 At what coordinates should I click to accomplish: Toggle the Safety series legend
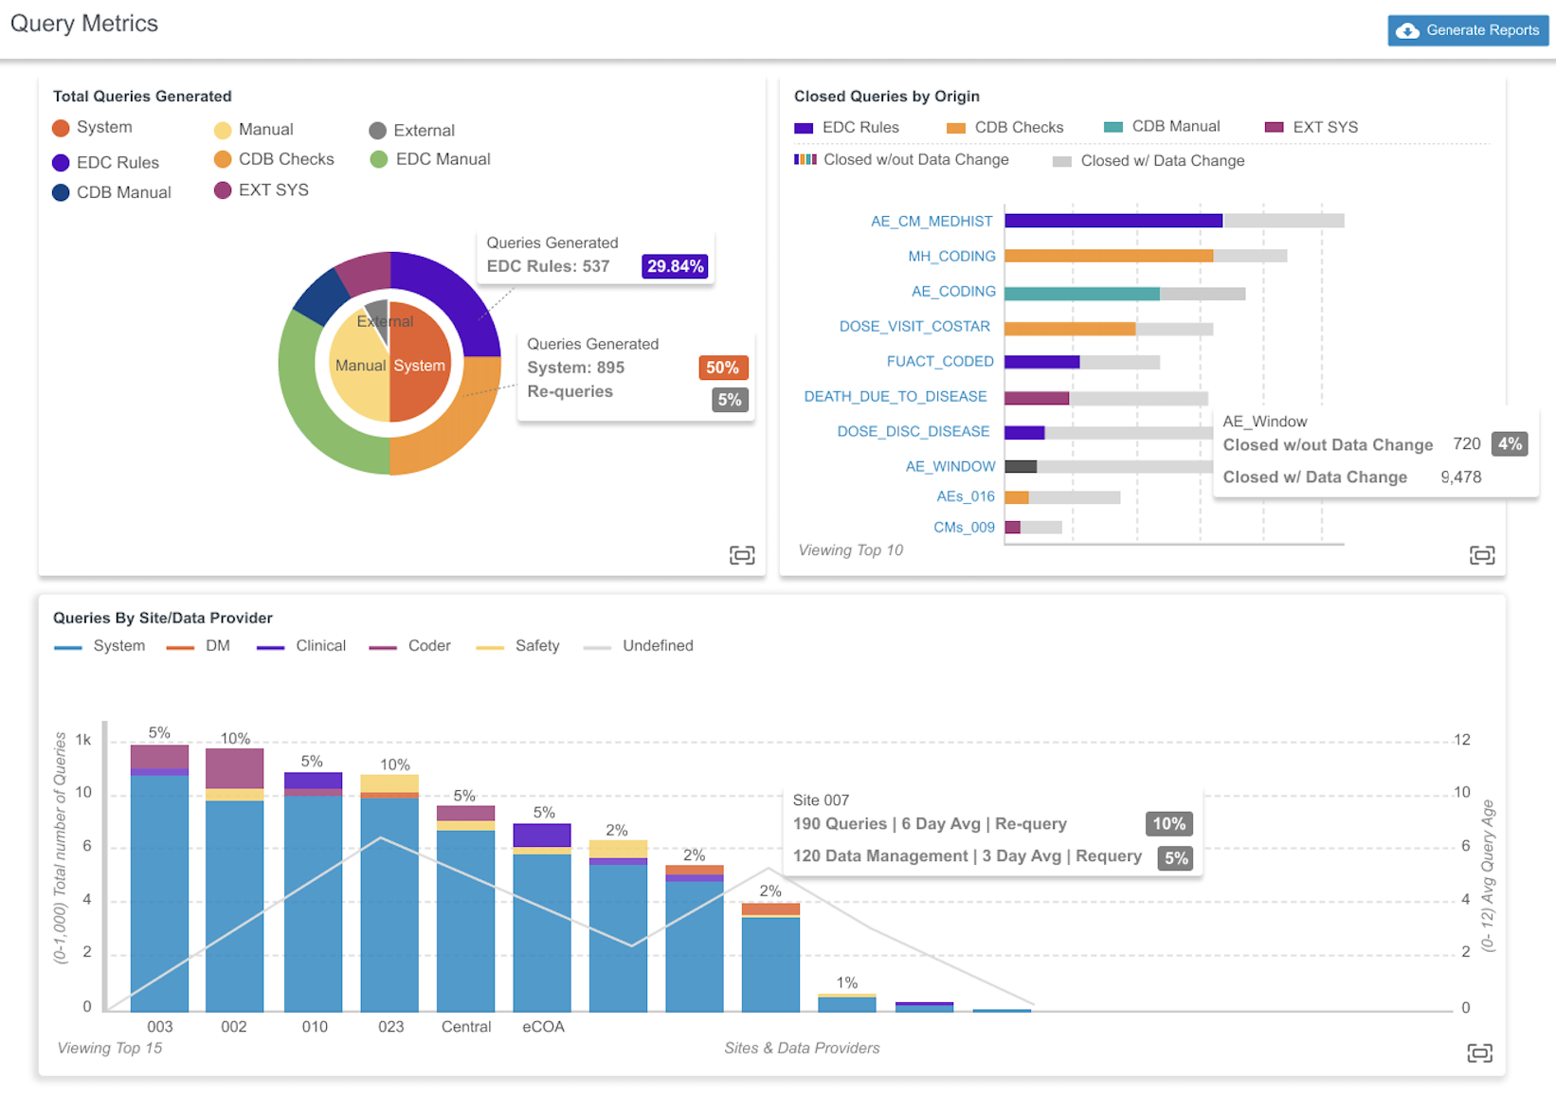click(x=517, y=646)
